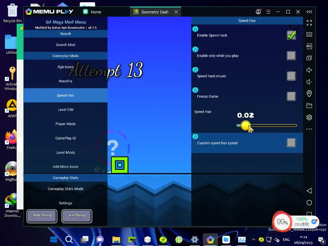Open Windows Start menu
The image size is (328, 246).
53,239
